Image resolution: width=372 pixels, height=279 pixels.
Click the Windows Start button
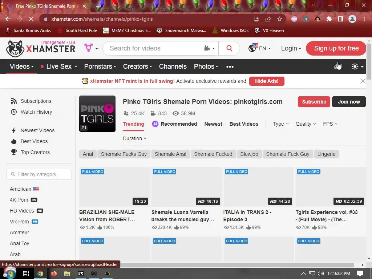coord(9,273)
